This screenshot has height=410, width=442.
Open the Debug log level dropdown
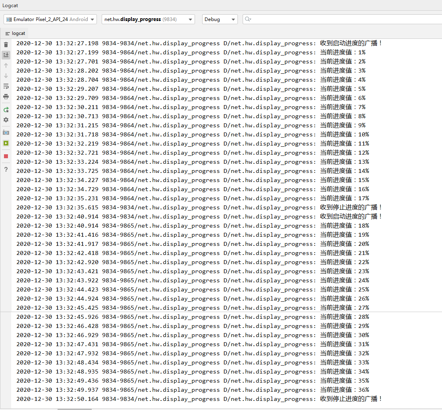(220, 19)
